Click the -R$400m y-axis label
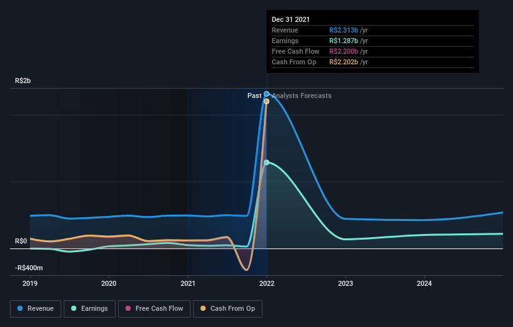 coord(29,268)
